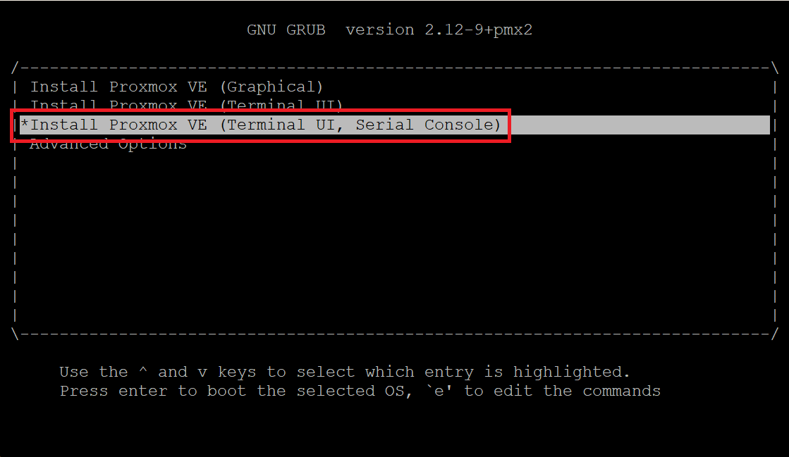Select Install Proxmox VE (Graphical) entry
This screenshot has height=457, width=789.
(x=176, y=87)
